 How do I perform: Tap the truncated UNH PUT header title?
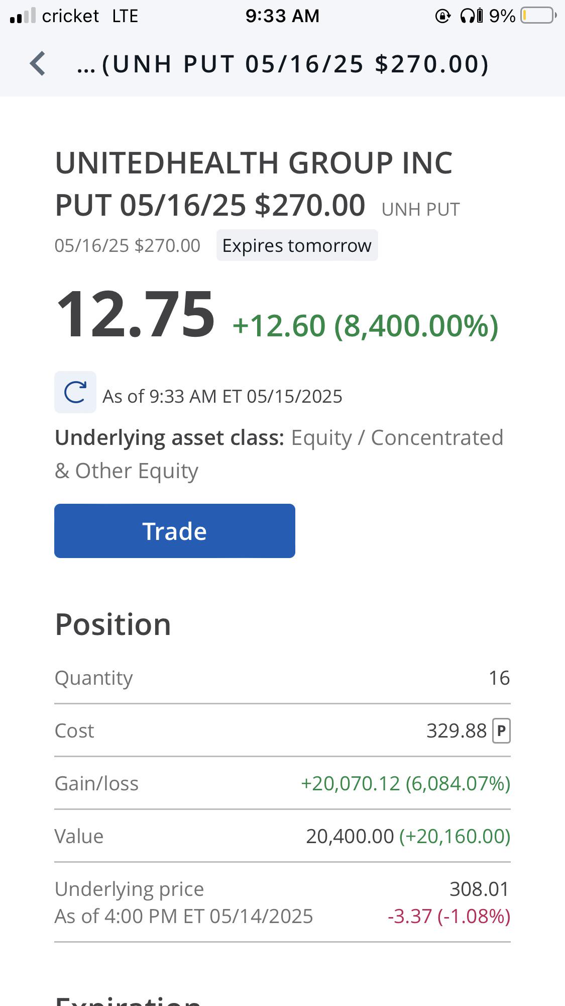283,64
